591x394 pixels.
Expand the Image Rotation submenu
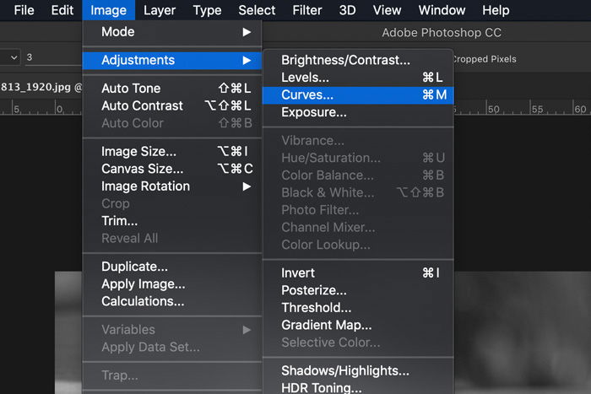(x=247, y=186)
